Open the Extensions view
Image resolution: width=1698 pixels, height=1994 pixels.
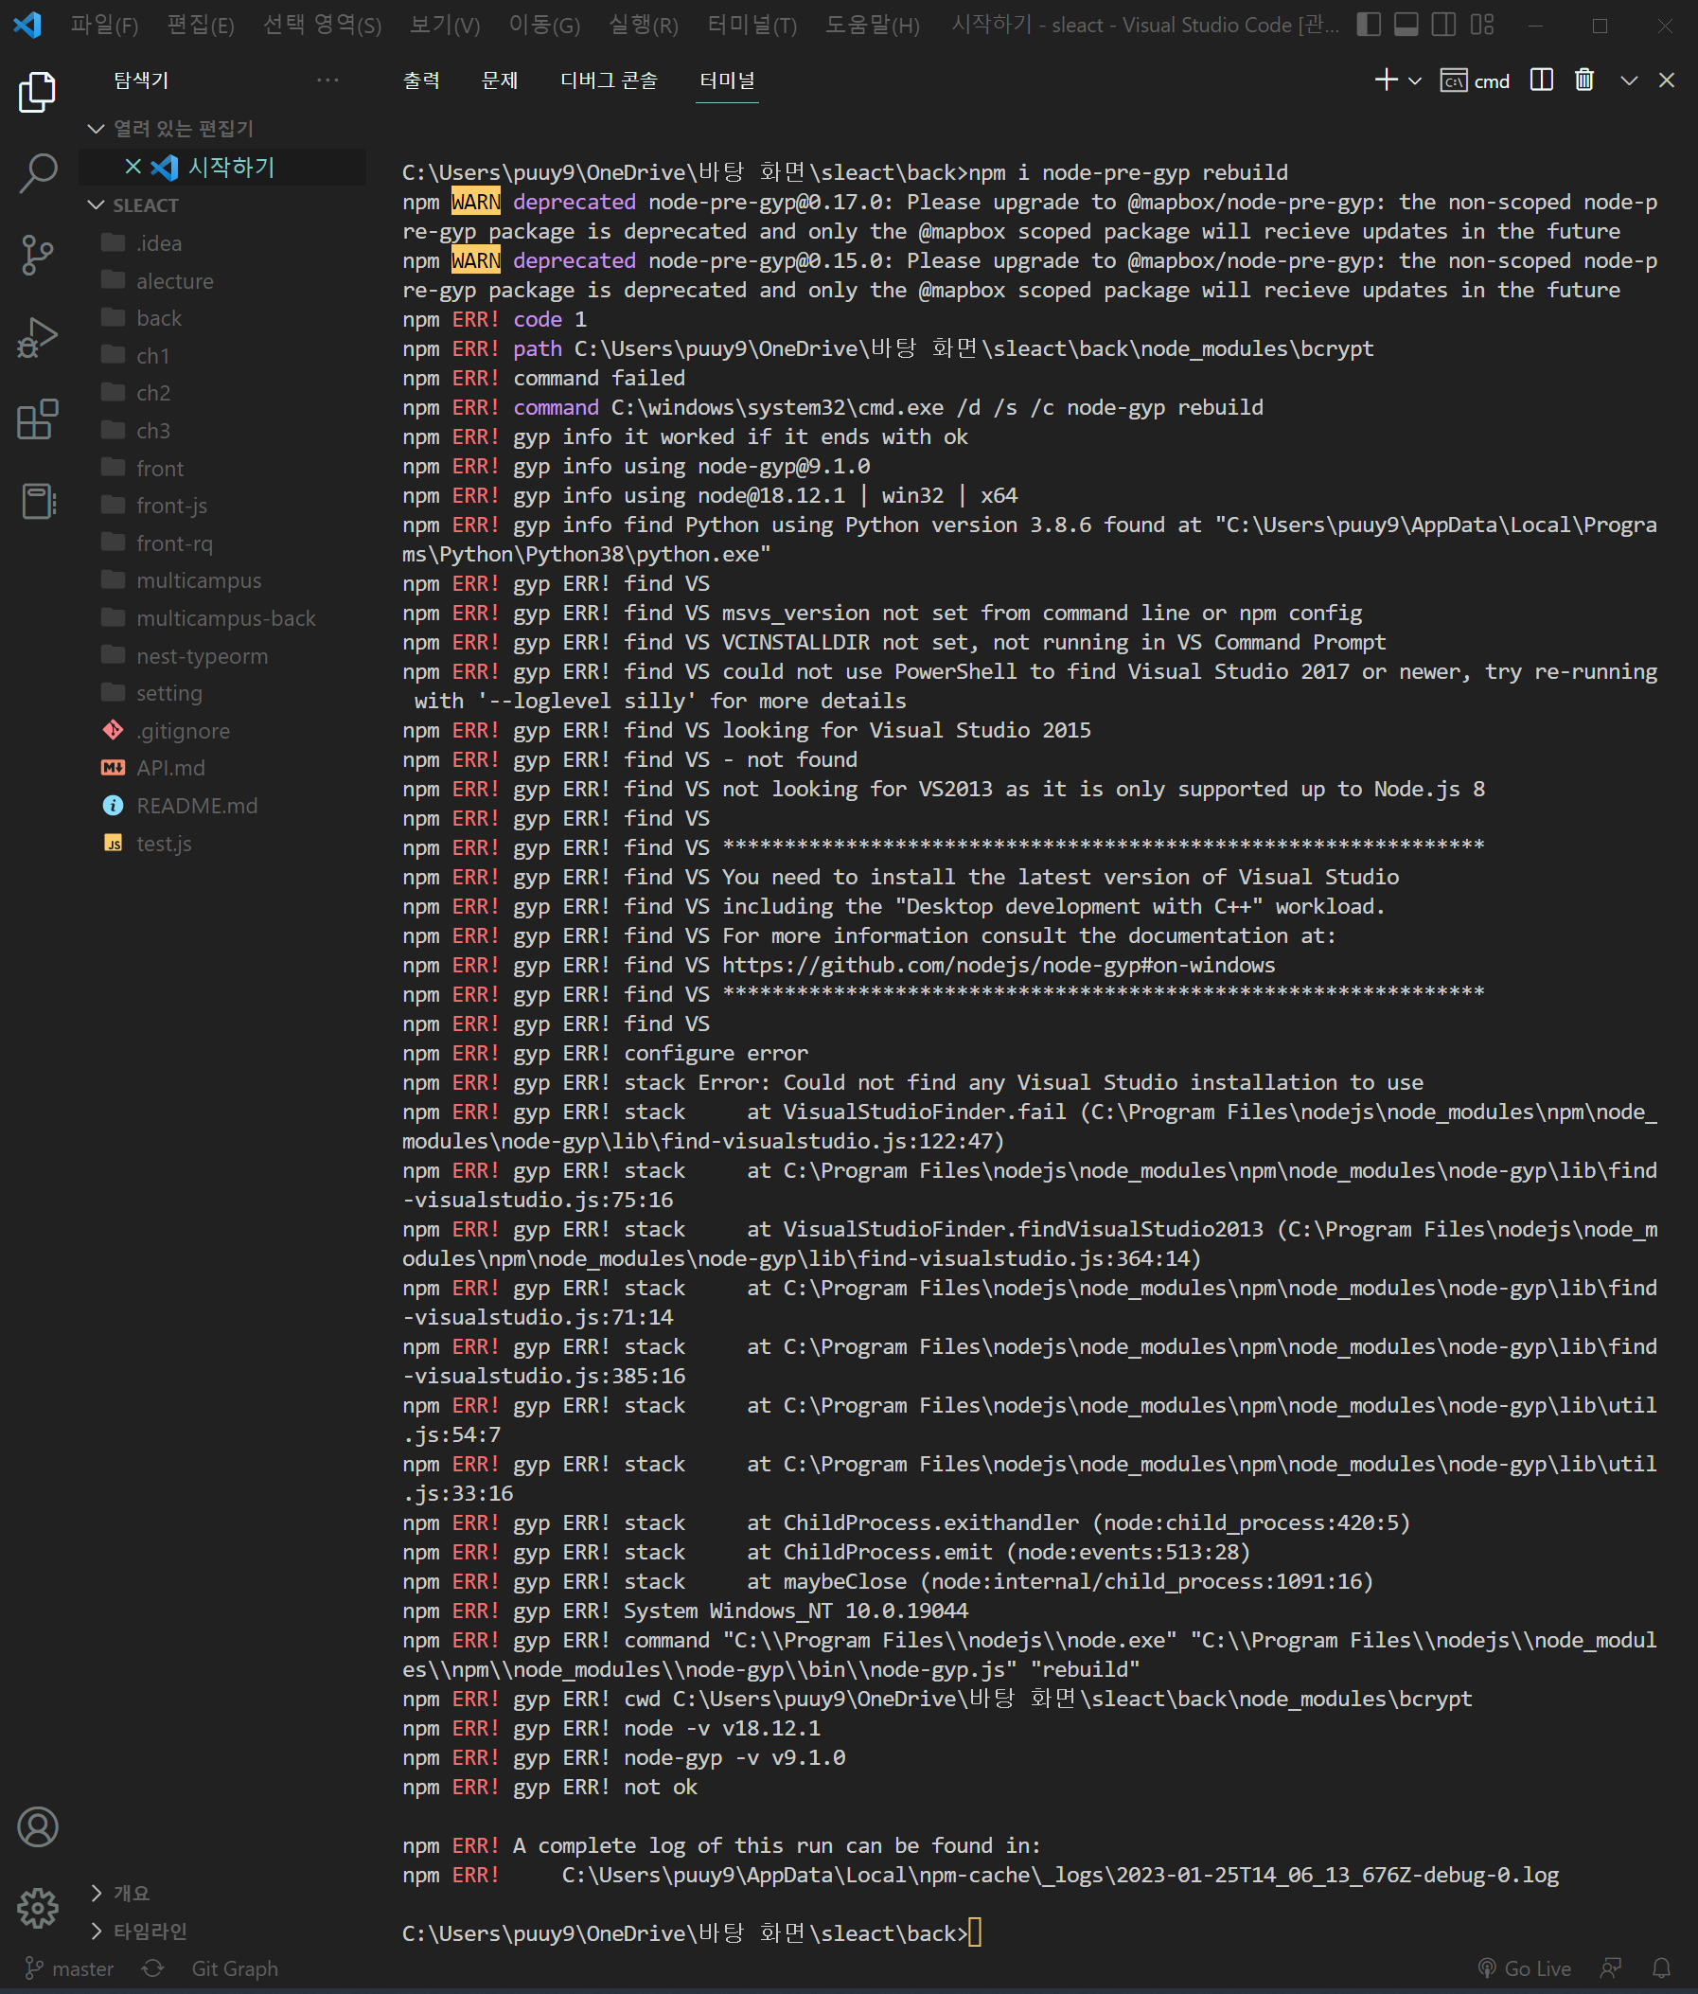(x=37, y=419)
